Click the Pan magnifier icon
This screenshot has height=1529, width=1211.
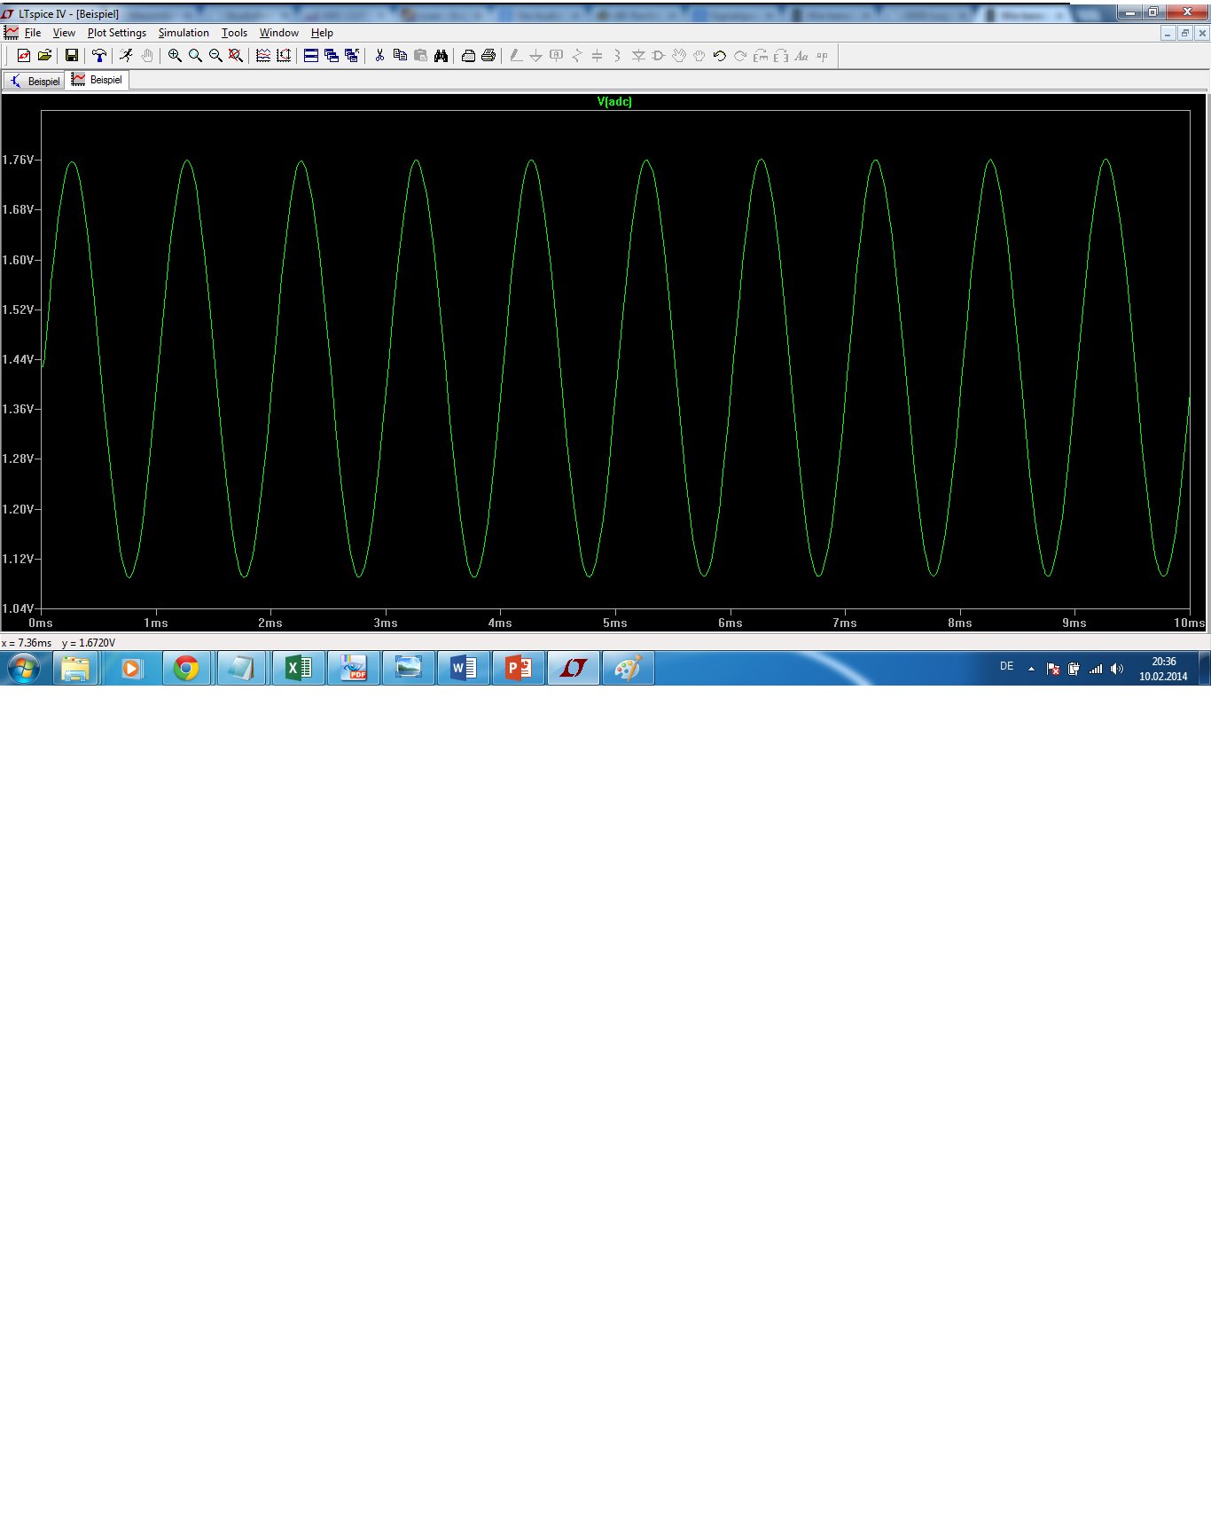(195, 55)
